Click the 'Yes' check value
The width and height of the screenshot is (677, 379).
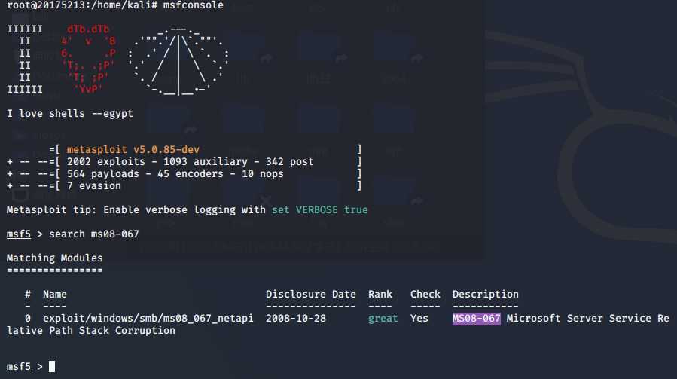(x=419, y=319)
